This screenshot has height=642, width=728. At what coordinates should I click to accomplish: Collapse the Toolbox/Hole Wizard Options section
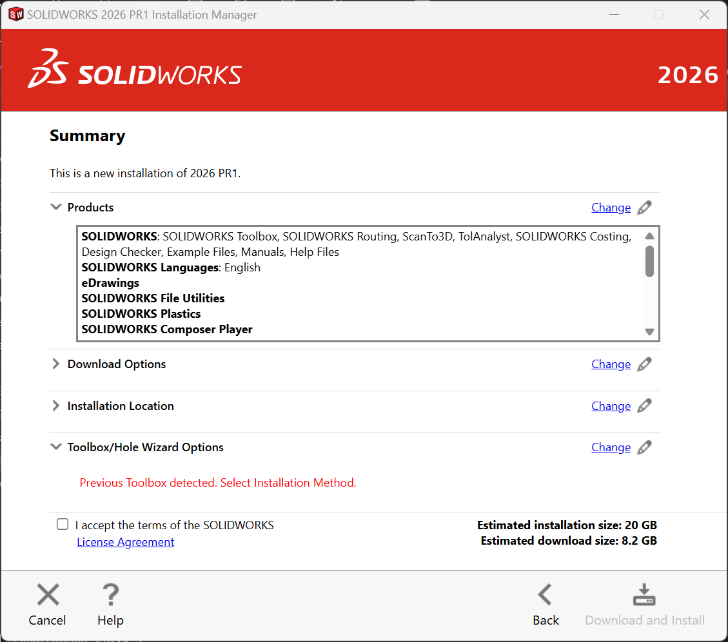point(55,447)
